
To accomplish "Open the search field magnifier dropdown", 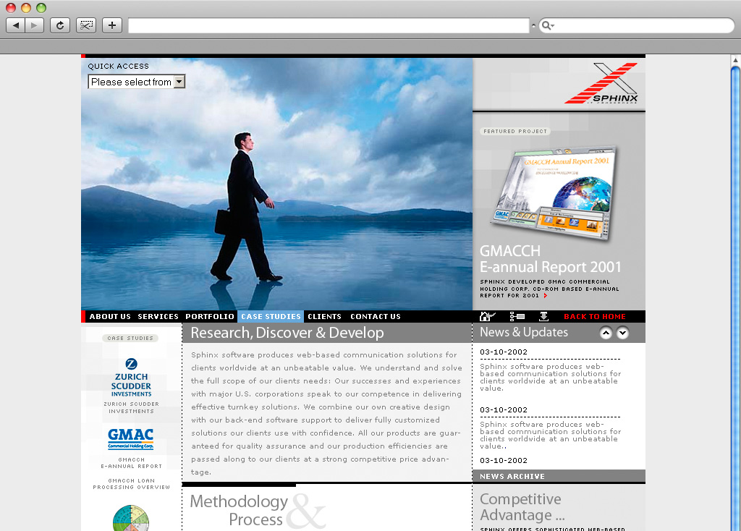I will click(548, 26).
